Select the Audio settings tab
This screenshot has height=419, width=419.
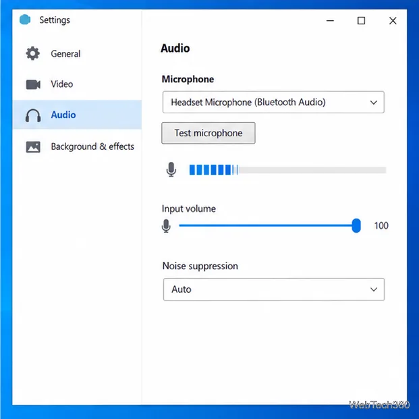click(x=77, y=115)
